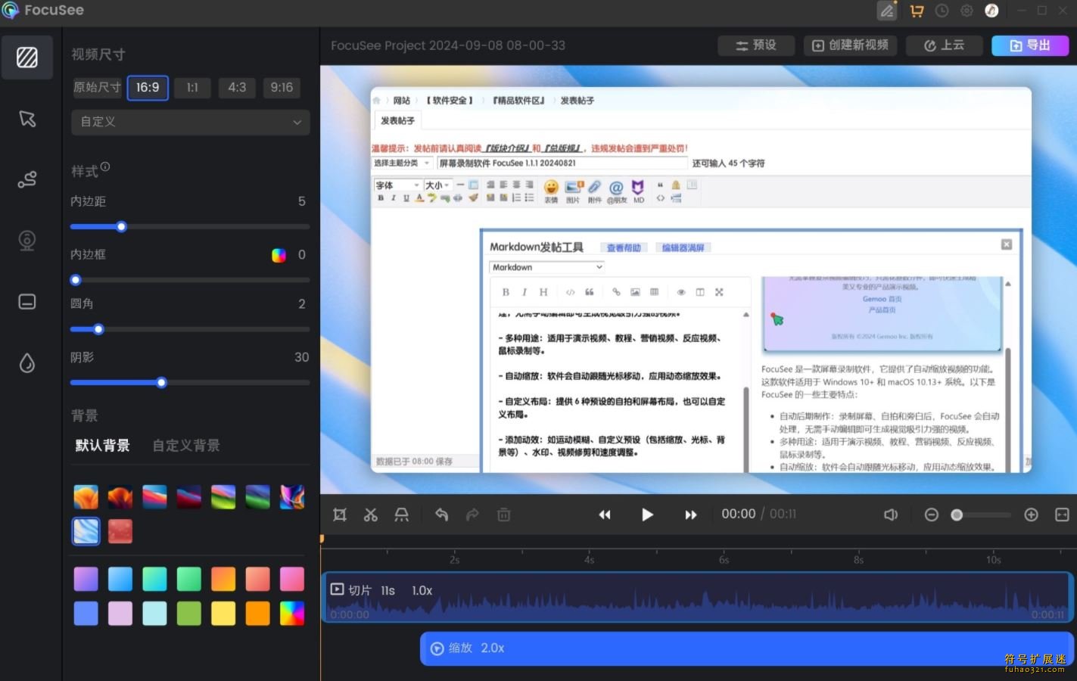Select the 原始尺寸 video size option
This screenshot has width=1077, height=681.
click(97, 87)
